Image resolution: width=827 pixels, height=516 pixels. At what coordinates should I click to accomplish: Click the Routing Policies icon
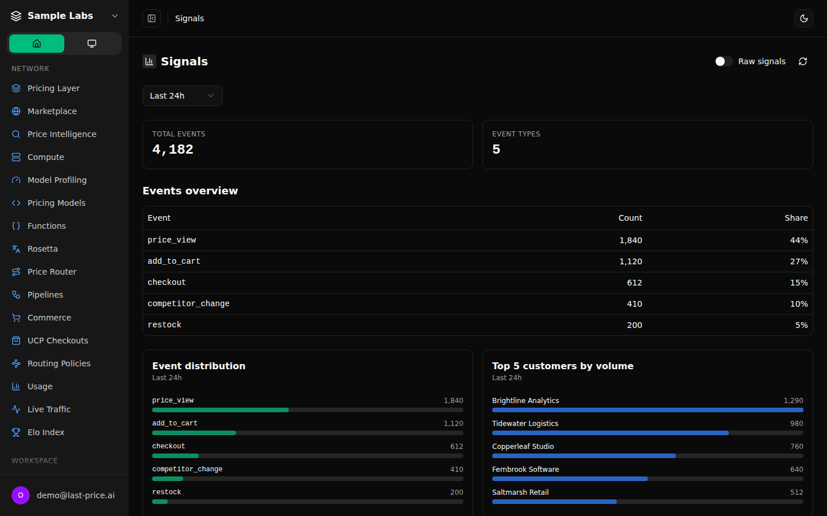(16, 363)
